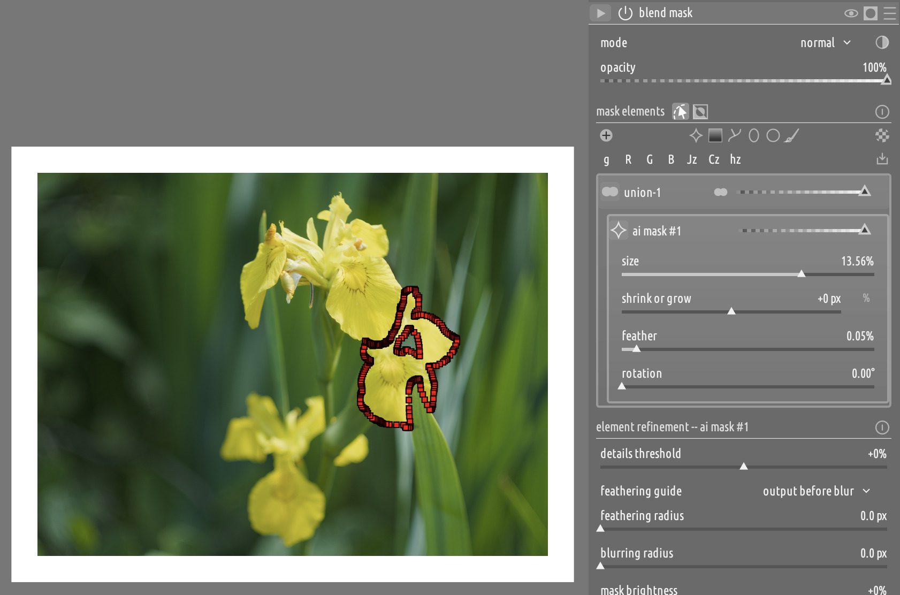Click the size value 13.56%

[857, 261]
